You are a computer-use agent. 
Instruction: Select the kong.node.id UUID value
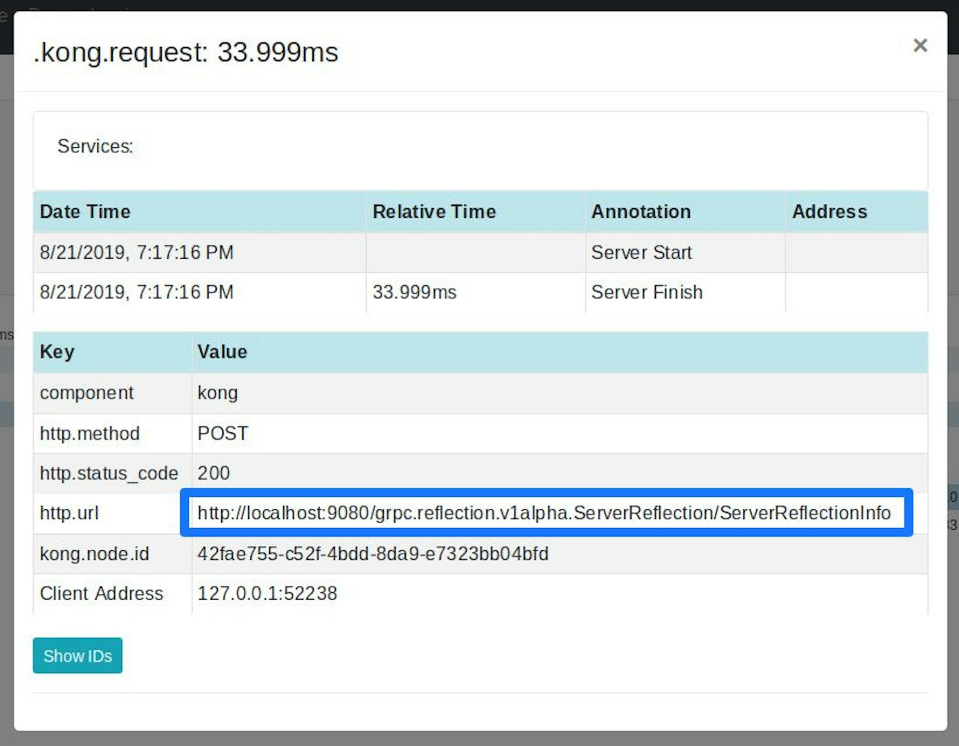[x=373, y=553]
